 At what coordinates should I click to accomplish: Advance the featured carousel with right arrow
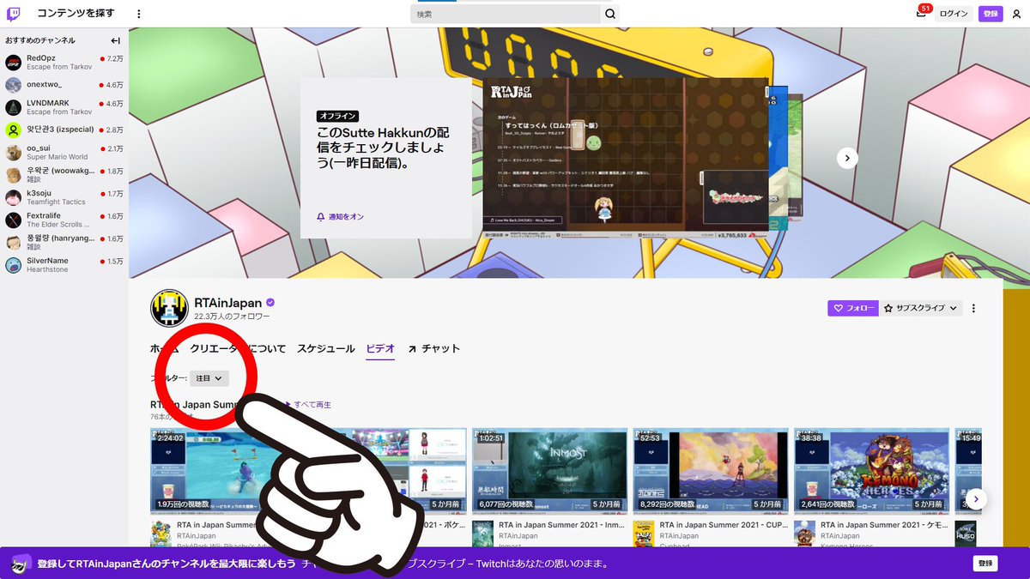point(847,158)
